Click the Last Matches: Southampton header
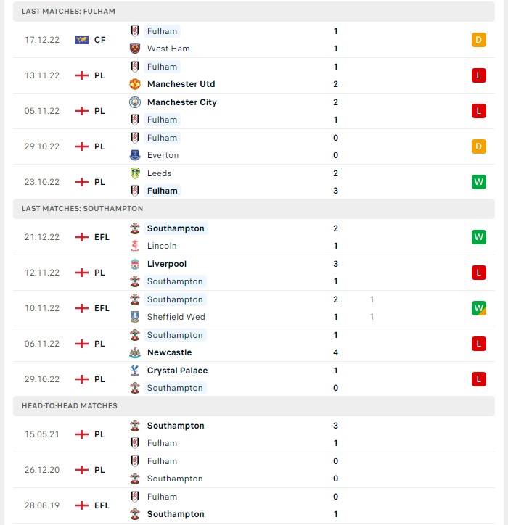This screenshot has width=508, height=525. tap(254, 209)
